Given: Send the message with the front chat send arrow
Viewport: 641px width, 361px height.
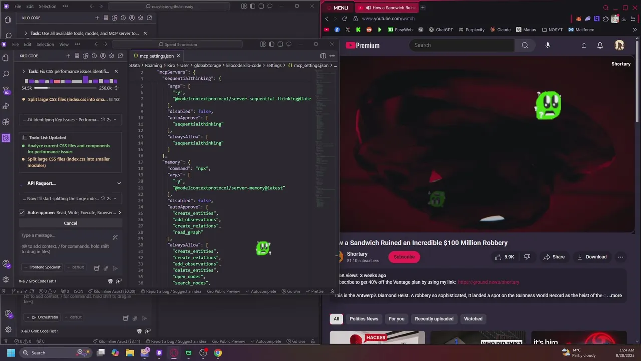Looking at the screenshot, I should 115,268.
